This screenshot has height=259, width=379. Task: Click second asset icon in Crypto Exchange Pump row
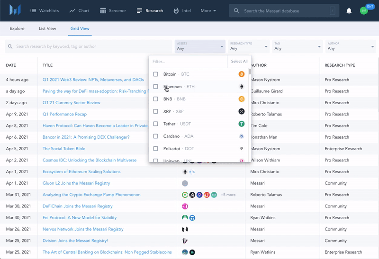pyautogui.click(x=192, y=195)
